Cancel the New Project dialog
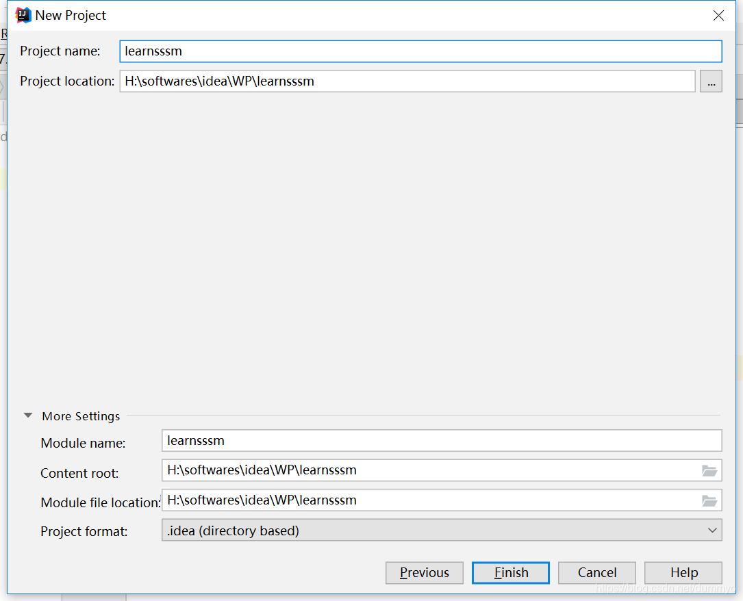This screenshot has height=601, width=743. 597,572
